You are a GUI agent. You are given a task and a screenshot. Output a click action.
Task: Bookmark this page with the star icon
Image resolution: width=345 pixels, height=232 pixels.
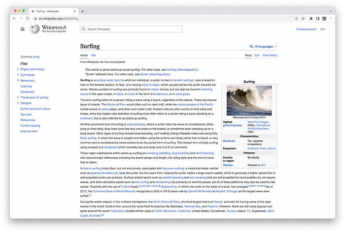[x=303, y=19]
